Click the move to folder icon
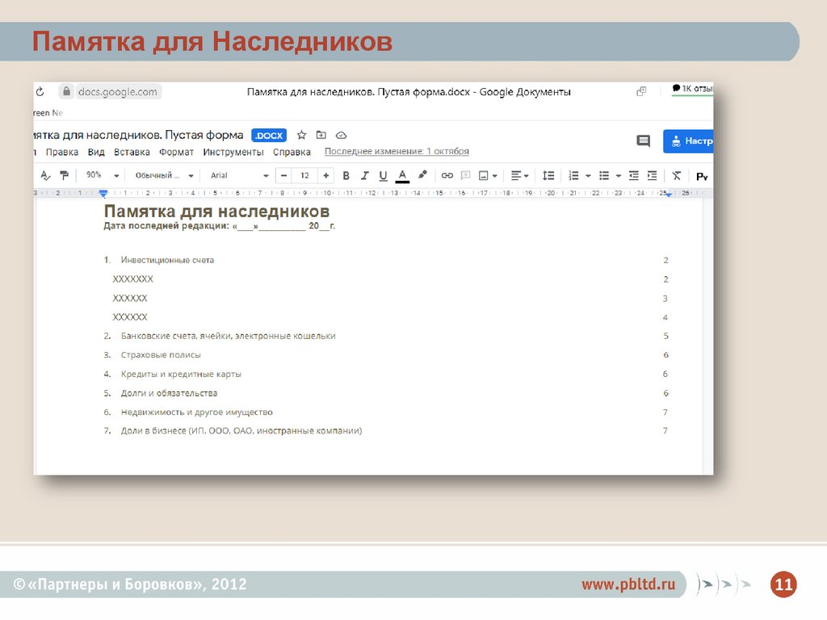Viewport: 827px width, 620px height. pyautogui.click(x=321, y=135)
